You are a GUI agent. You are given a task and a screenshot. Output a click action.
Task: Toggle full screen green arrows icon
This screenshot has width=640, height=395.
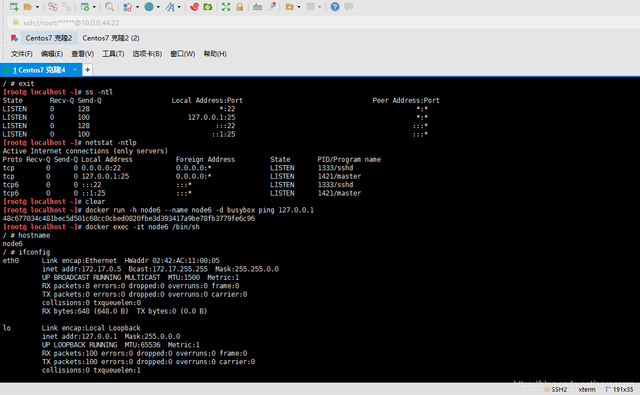coord(226,7)
